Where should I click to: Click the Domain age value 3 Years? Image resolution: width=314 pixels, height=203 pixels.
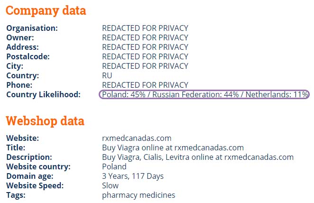point(133,176)
